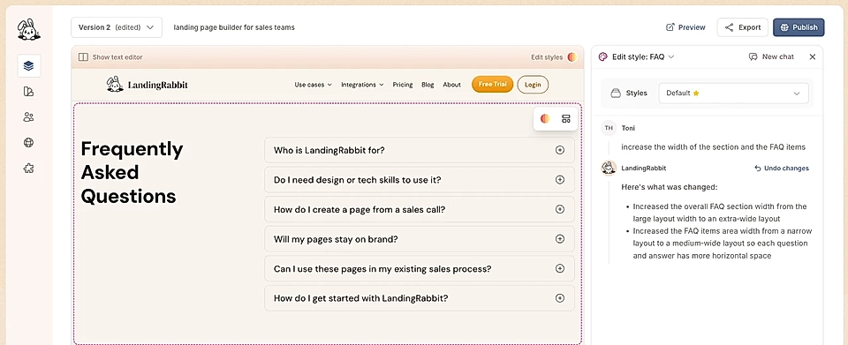Click bullet Increased the overall FAQ section width
Screen dimensions: 848x345
coord(720,213)
